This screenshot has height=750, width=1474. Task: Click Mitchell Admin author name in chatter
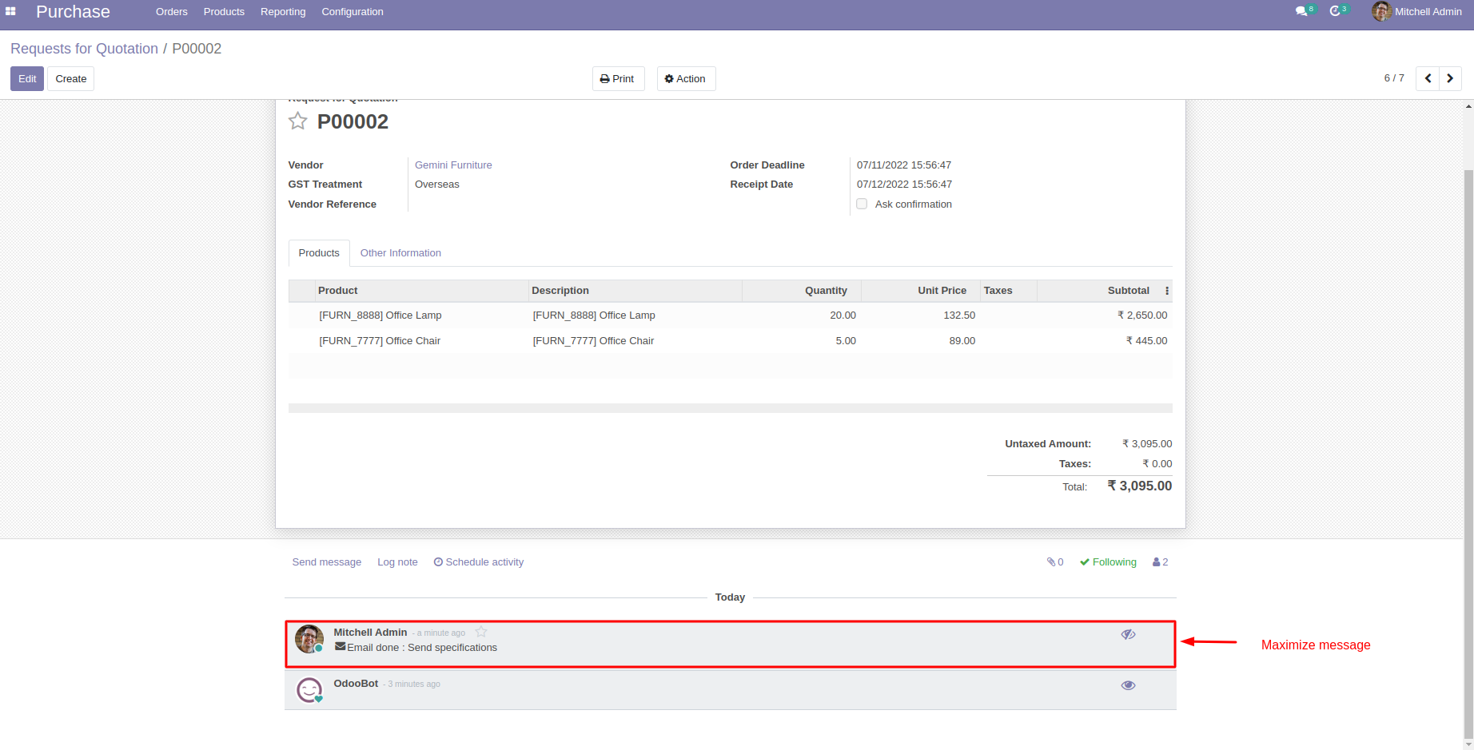[x=370, y=633]
